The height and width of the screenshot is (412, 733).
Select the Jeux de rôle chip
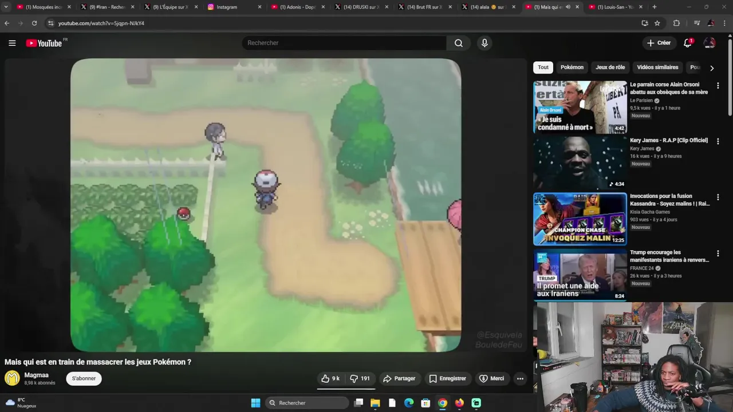[x=610, y=68]
